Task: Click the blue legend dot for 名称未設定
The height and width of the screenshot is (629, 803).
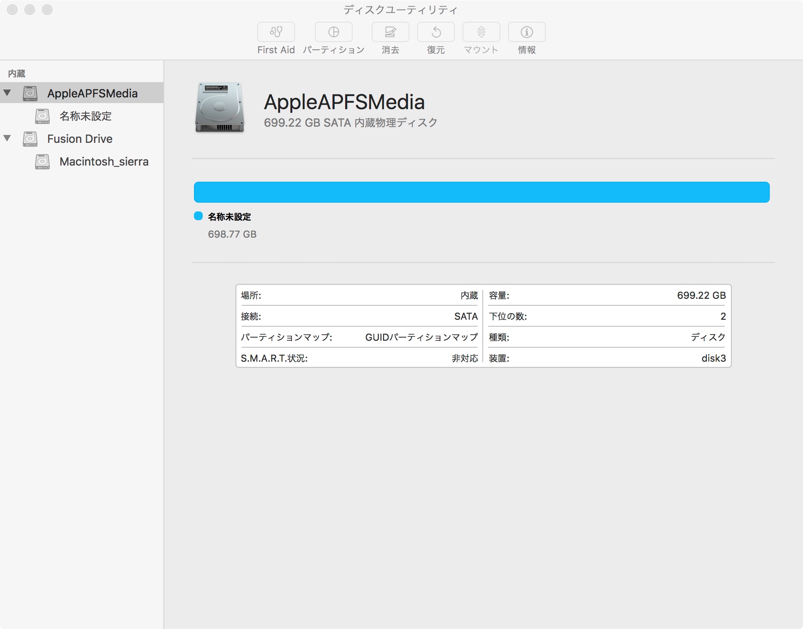Action: tap(198, 216)
